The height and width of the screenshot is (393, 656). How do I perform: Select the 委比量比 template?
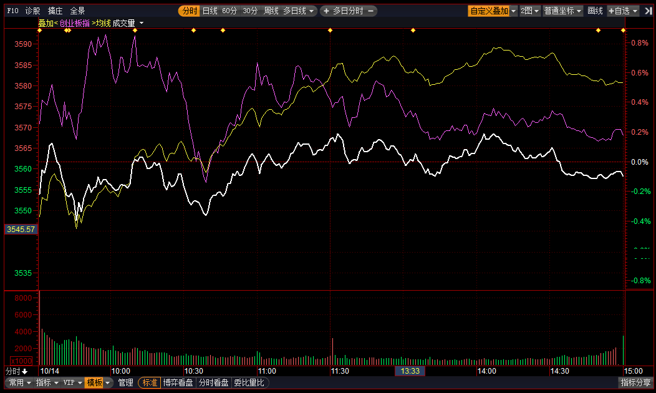[249, 382]
